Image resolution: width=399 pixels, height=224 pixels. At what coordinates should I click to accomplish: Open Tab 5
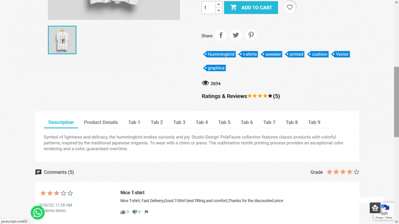(224, 122)
